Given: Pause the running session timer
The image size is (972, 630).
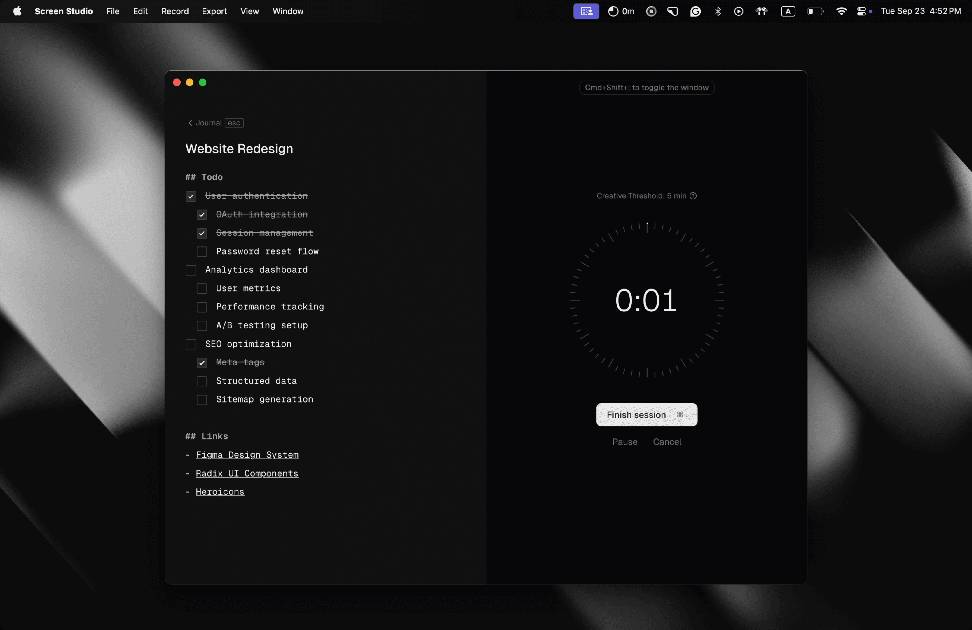Looking at the screenshot, I should (x=624, y=442).
